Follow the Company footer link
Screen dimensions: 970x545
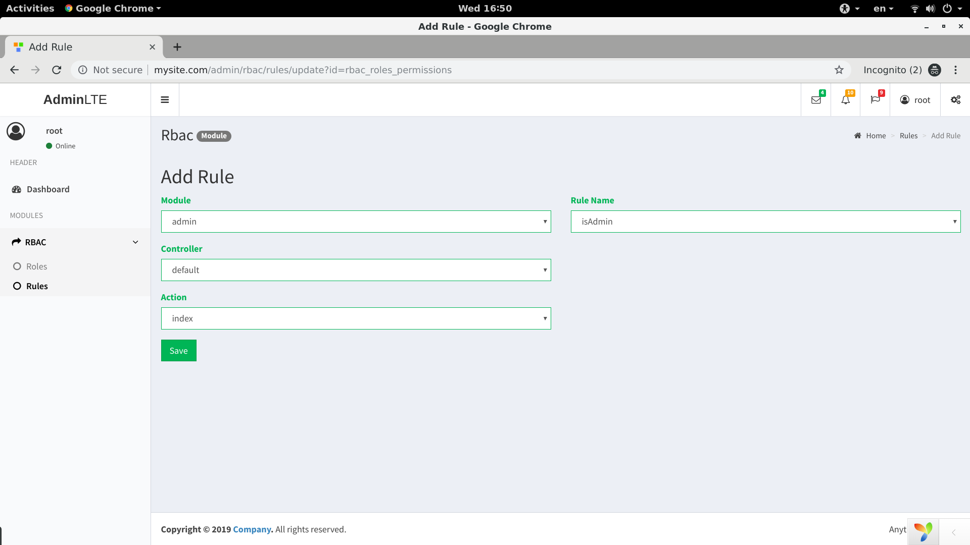click(252, 529)
